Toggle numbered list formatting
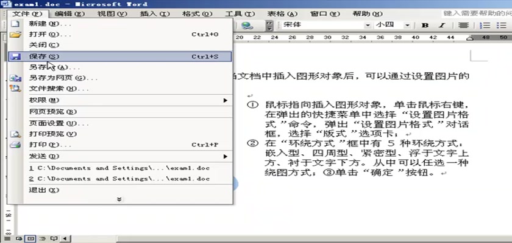Image resolution: width=512 pixels, height=243 pixels. 486,25
